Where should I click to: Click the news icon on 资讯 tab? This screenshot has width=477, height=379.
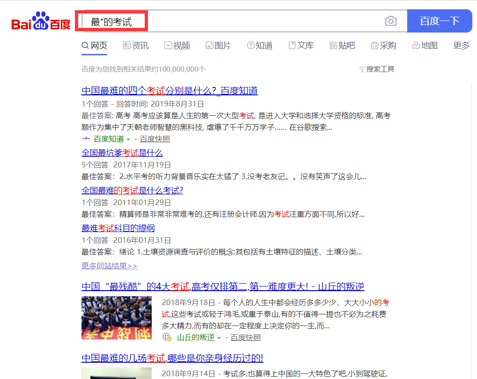tap(127, 46)
